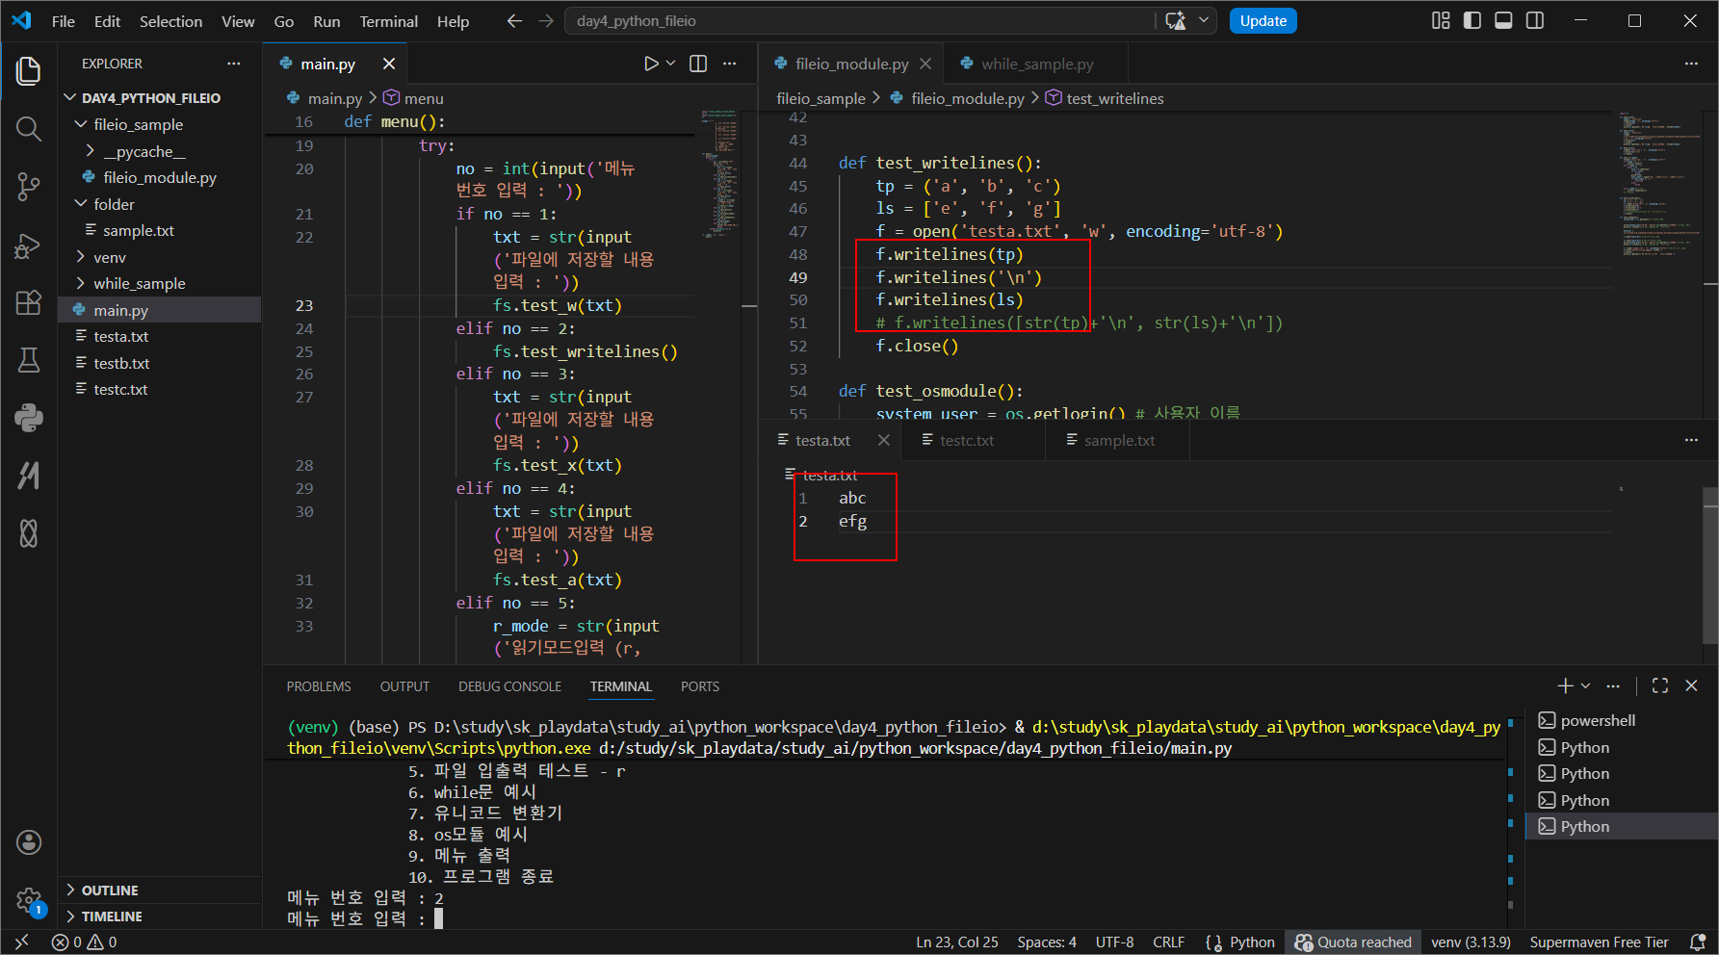Collapse the folder named folder
Image resolution: width=1719 pixels, height=955 pixels.
(160, 204)
